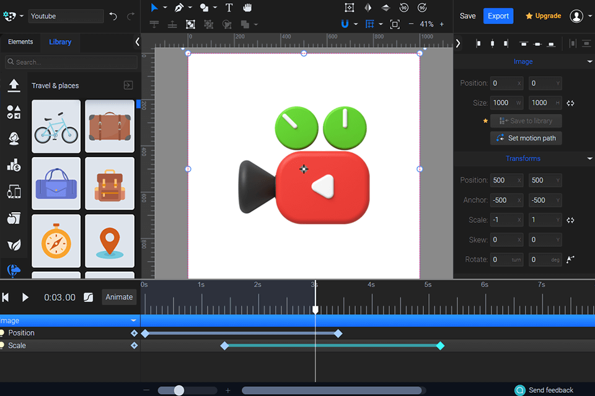Jump to start of the timeline
Image resolution: width=595 pixels, height=396 pixels.
click(6, 298)
